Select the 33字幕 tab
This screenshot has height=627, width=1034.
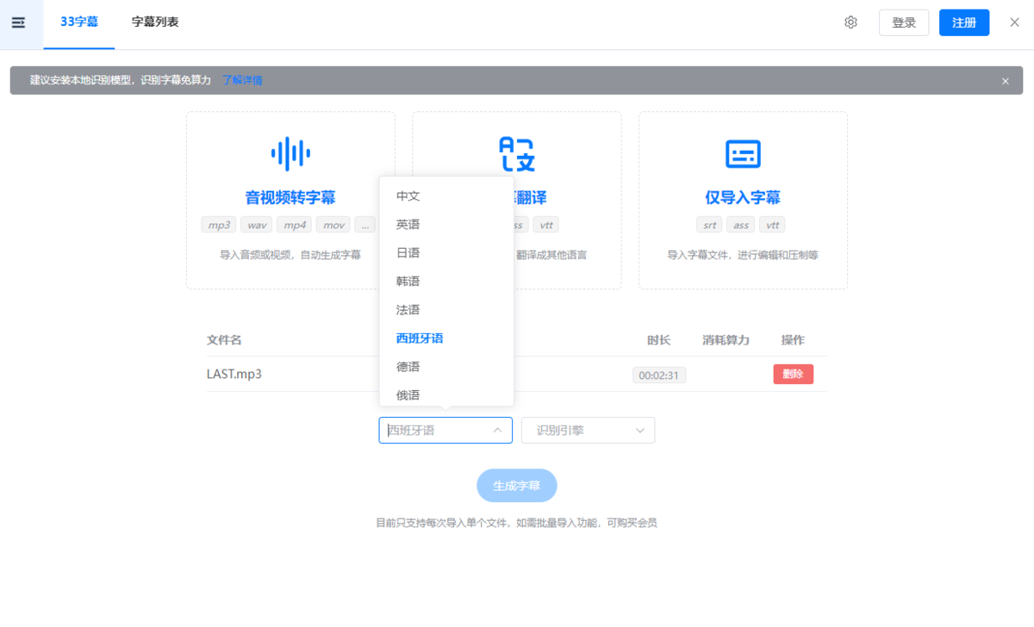[79, 22]
